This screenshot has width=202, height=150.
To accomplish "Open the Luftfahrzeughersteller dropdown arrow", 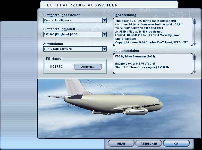I will (105, 20).
